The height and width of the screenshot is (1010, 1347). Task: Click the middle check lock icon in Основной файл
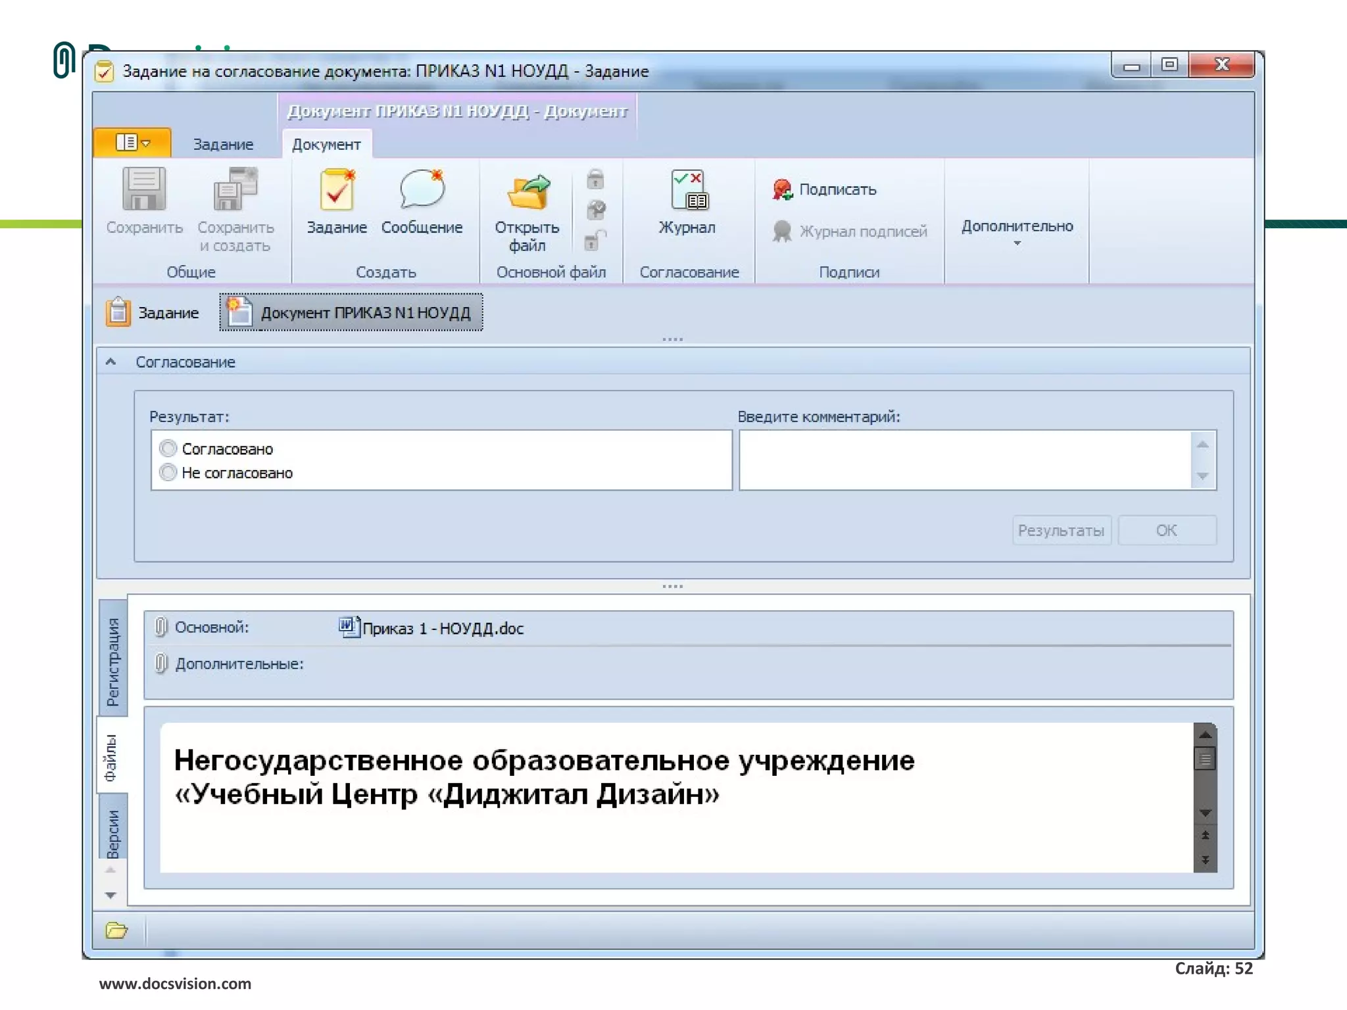click(596, 210)
